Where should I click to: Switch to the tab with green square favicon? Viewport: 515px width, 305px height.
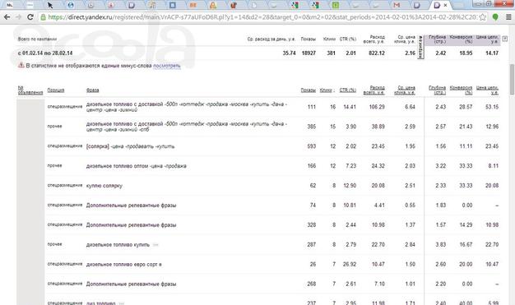click(336, 5)
